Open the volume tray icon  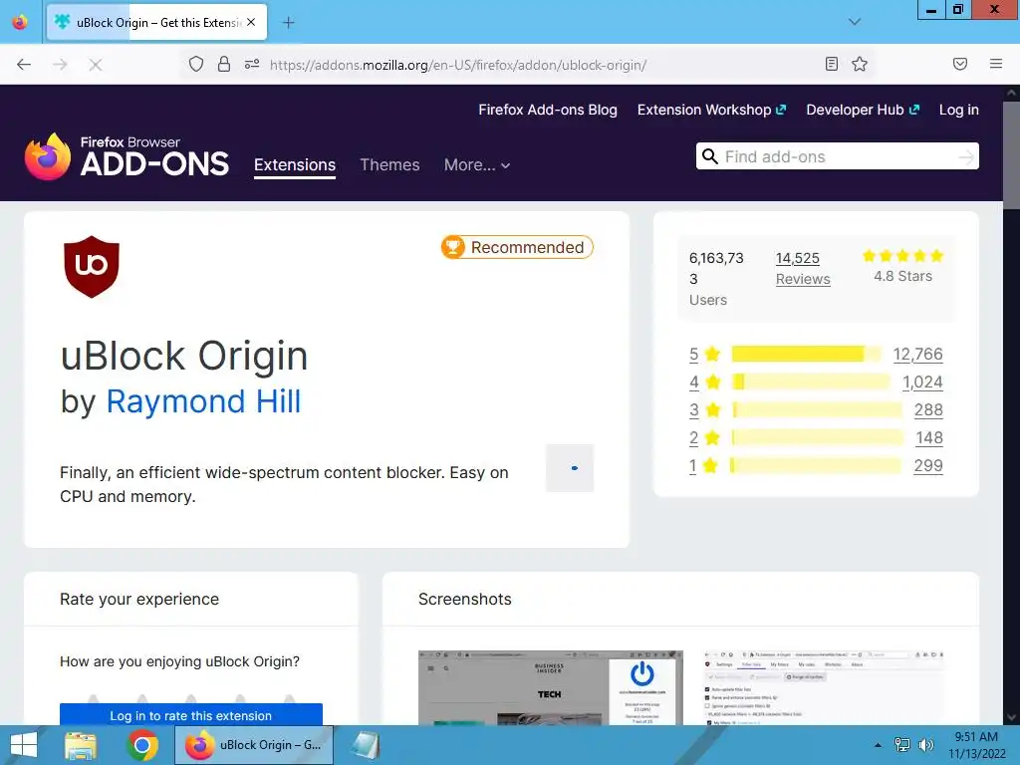tap(925, 745)
